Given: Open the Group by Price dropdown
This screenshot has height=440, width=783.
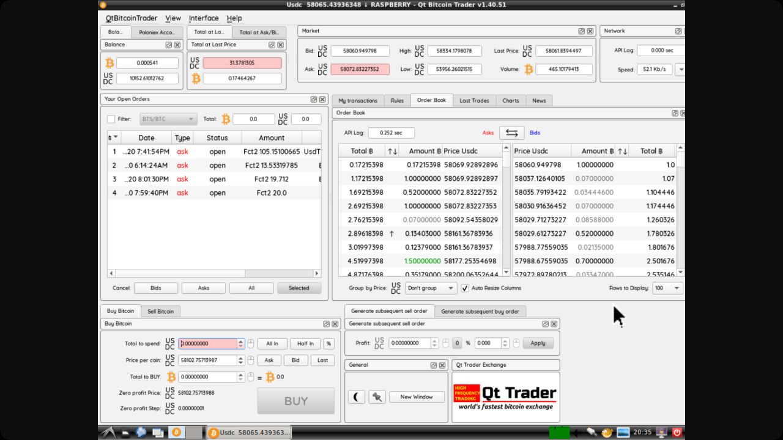Looking at the screenshot, I should tap(431, 288).
